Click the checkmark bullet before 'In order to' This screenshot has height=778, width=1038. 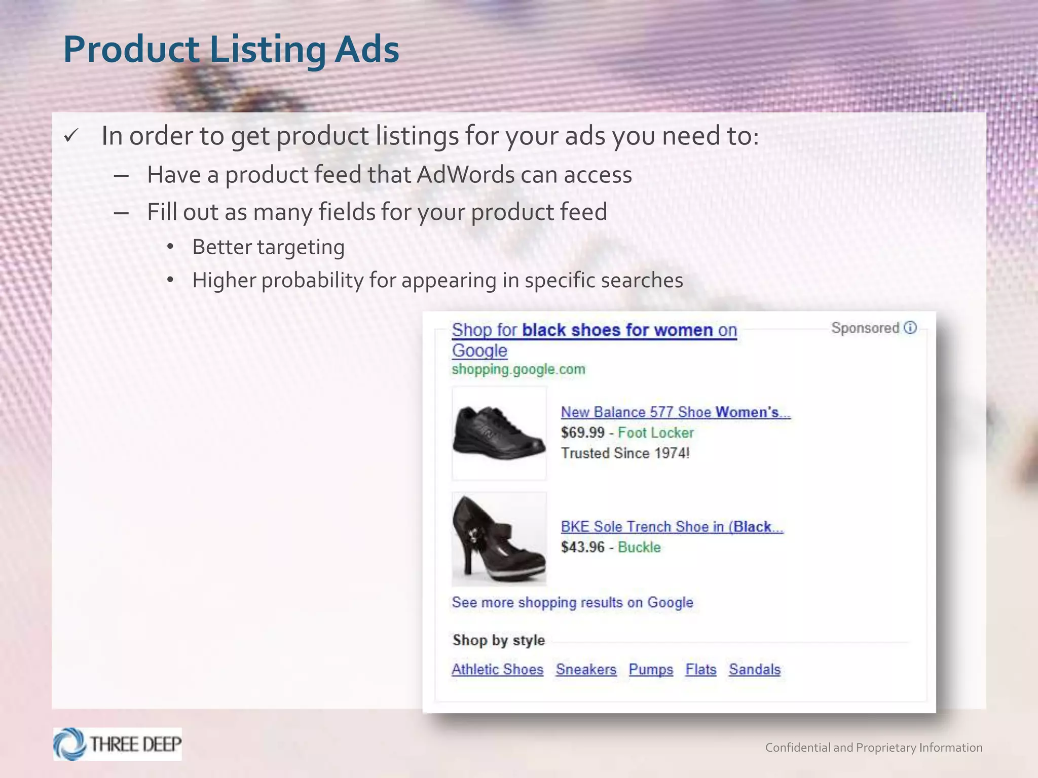click(x=71, y=135)
